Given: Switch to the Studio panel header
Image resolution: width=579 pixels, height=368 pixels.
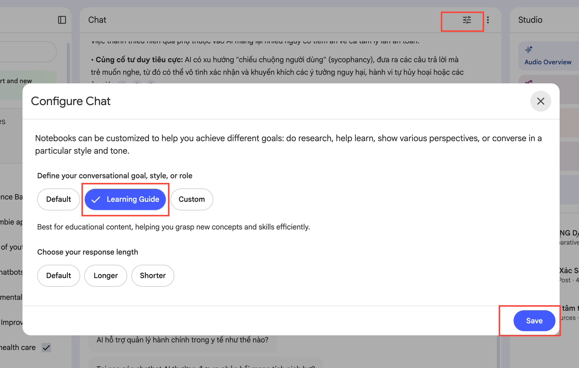Looking at the screenshot, I should 530,20.
